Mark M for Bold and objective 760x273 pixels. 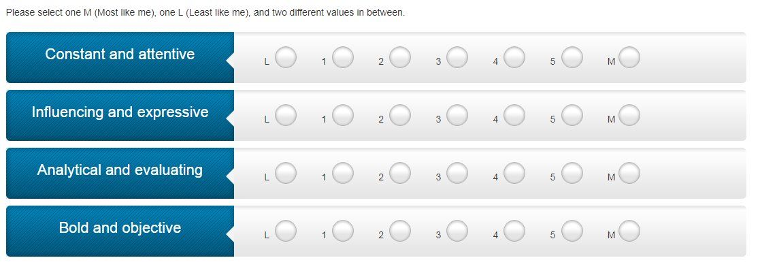(629, 231)
